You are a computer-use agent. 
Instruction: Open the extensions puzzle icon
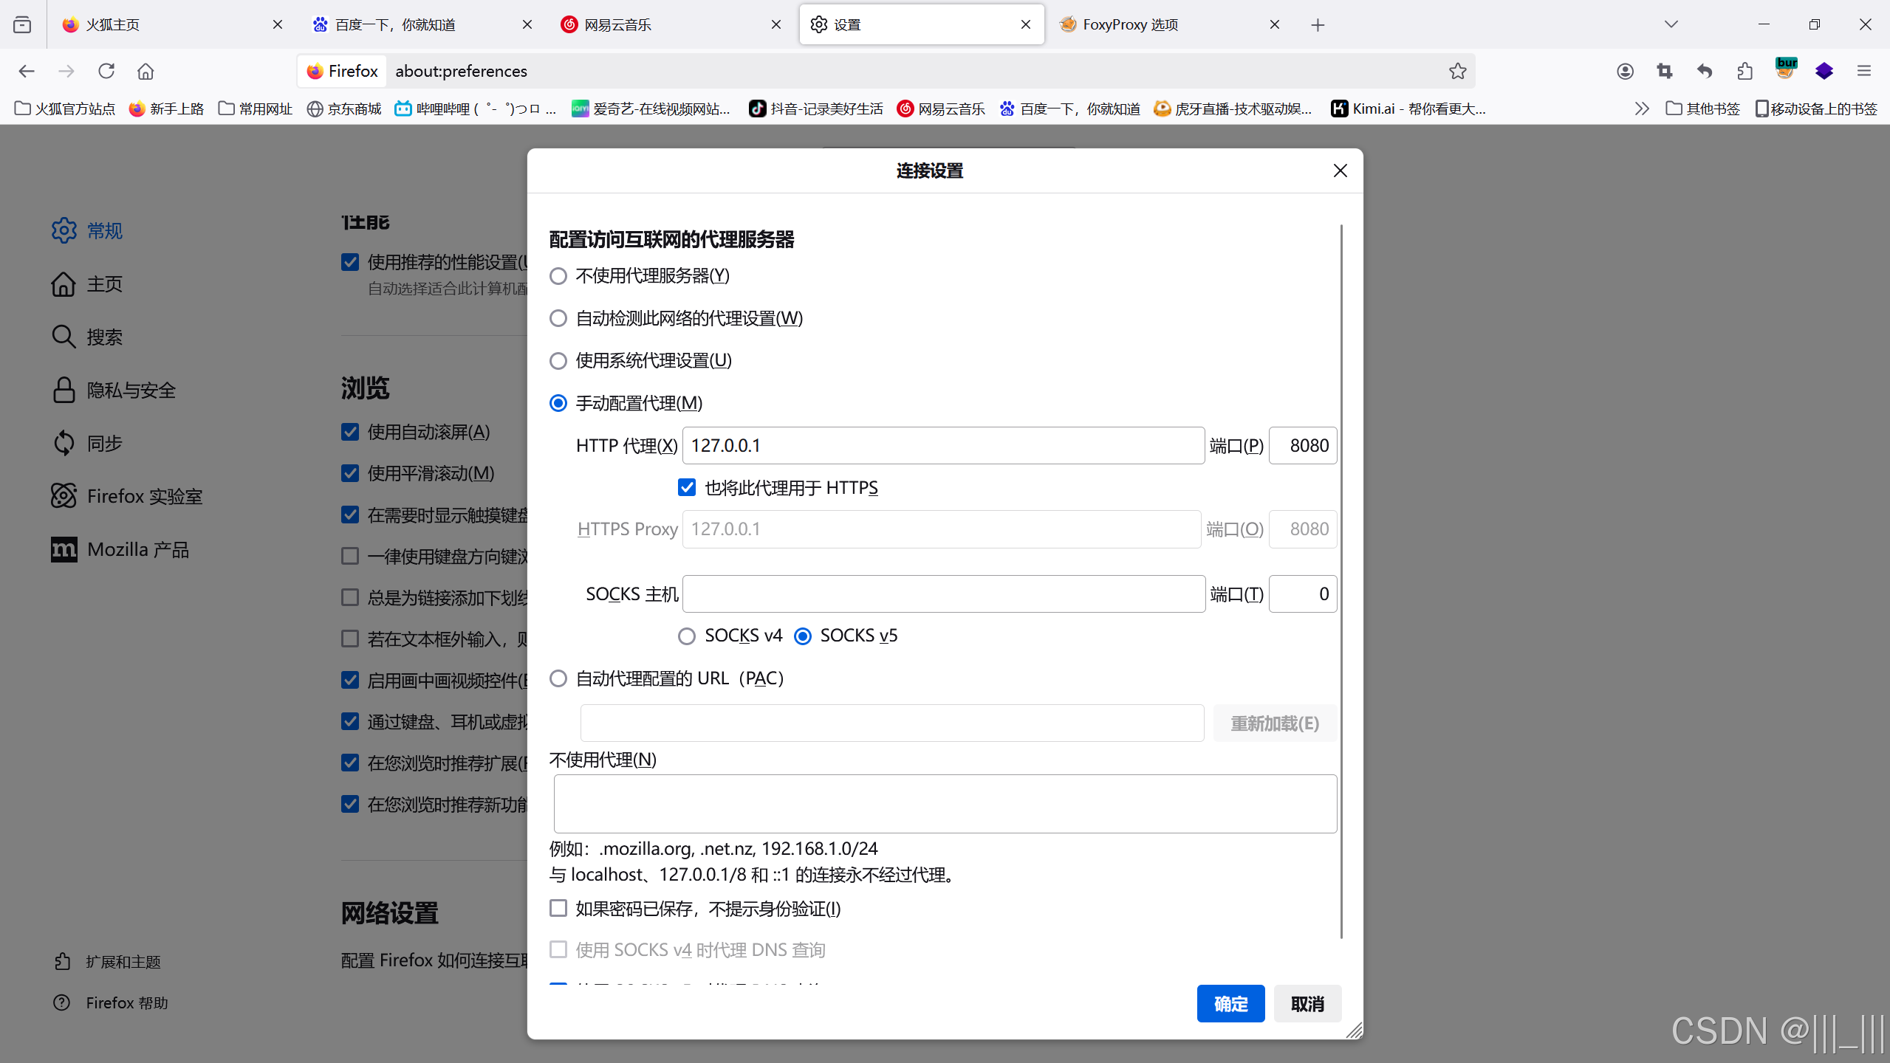click(1745, 71)
